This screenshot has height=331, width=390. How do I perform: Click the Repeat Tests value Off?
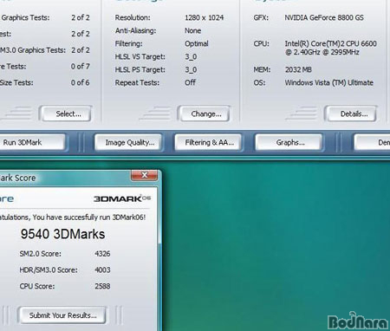coord(190,82)
